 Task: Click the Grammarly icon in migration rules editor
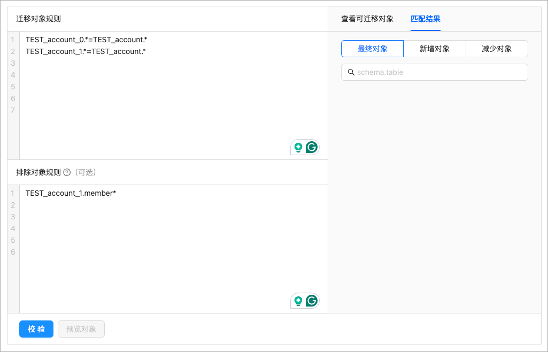coord(312,147)
